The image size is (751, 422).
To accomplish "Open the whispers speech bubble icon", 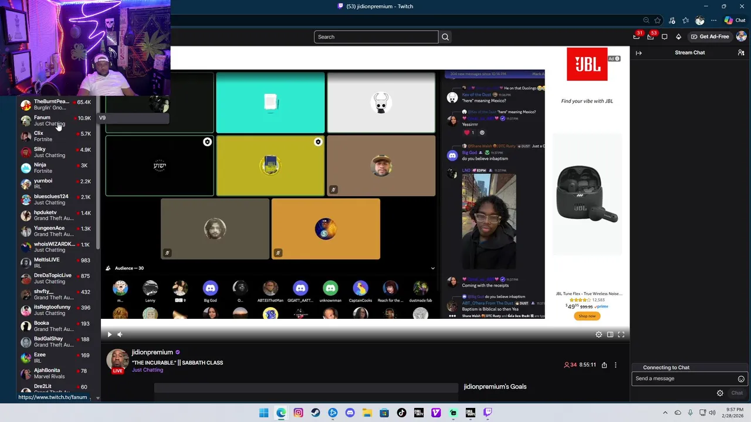I will tap(664, 36).
